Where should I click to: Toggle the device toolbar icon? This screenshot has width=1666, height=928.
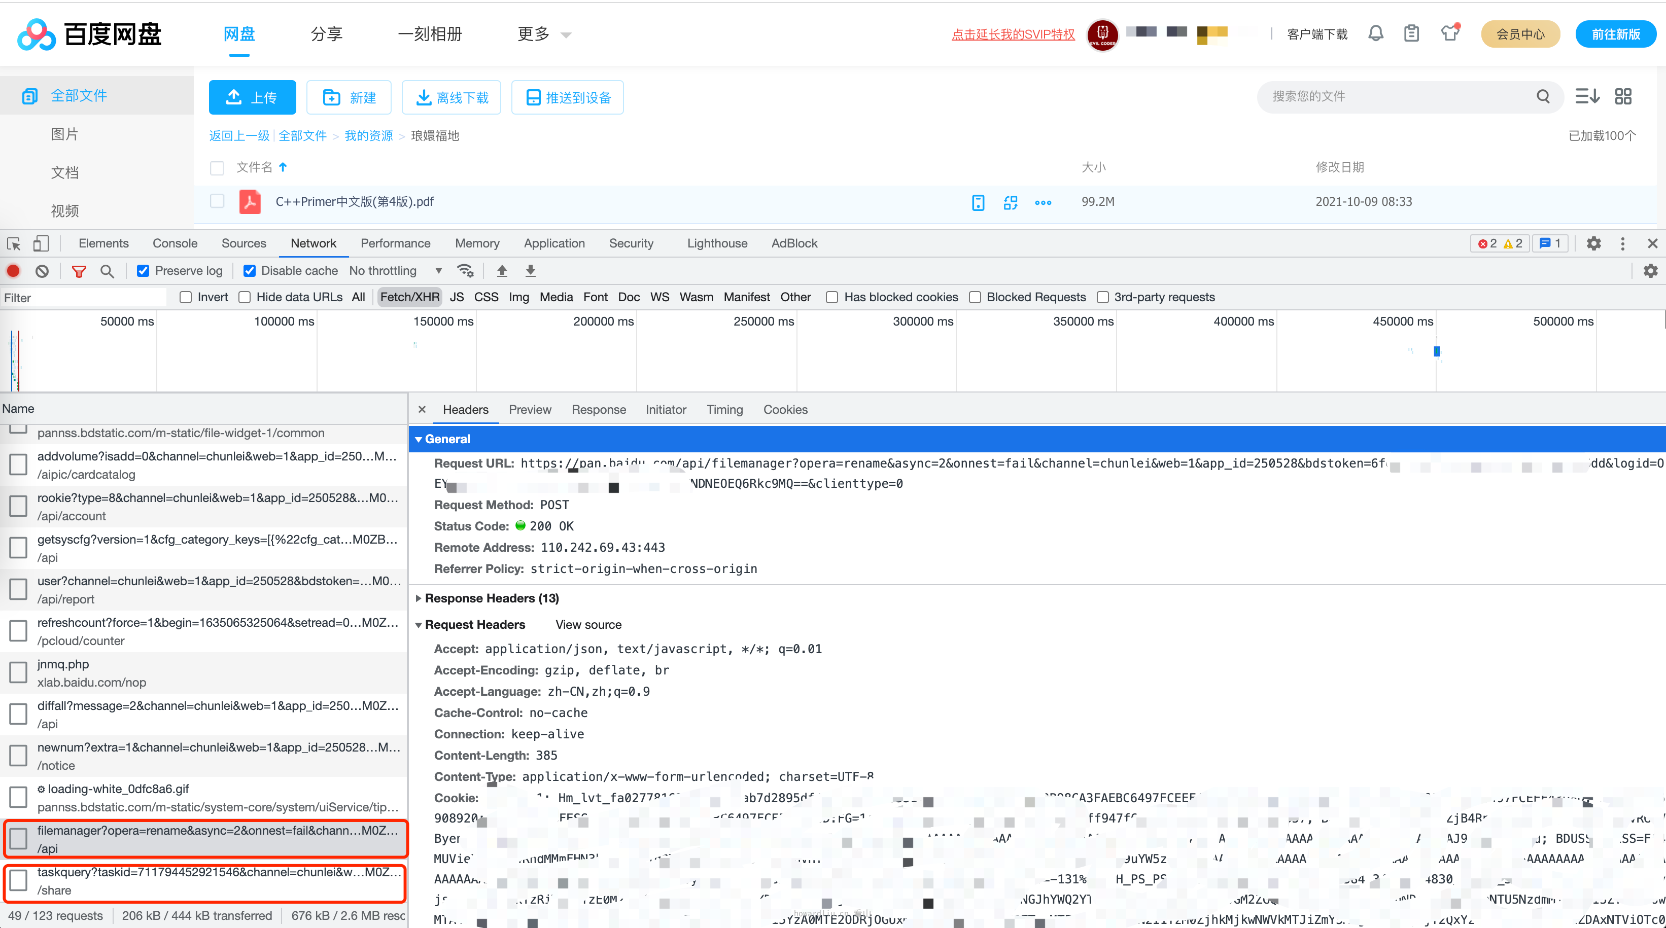click(x=41, y=243)
